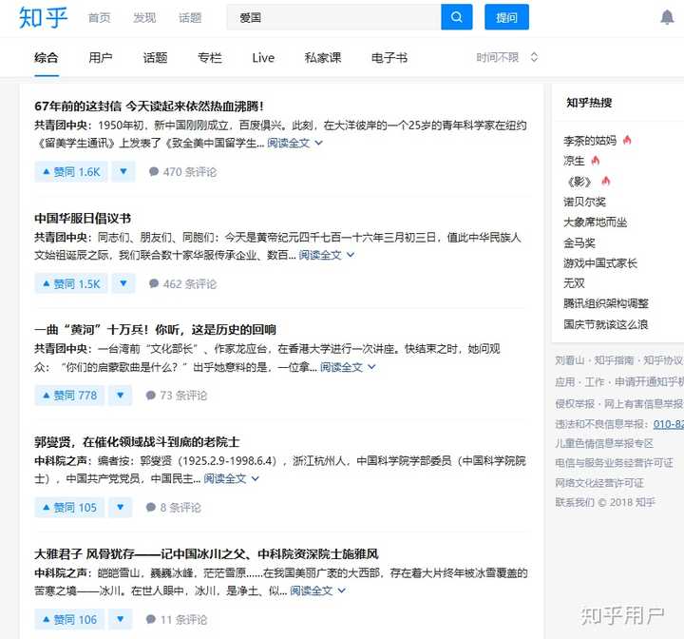This screenshot has width=684, height=639.
Task: Click author 共青团中央 on 中国华服日倡议书 post
Action: [61, 238]
